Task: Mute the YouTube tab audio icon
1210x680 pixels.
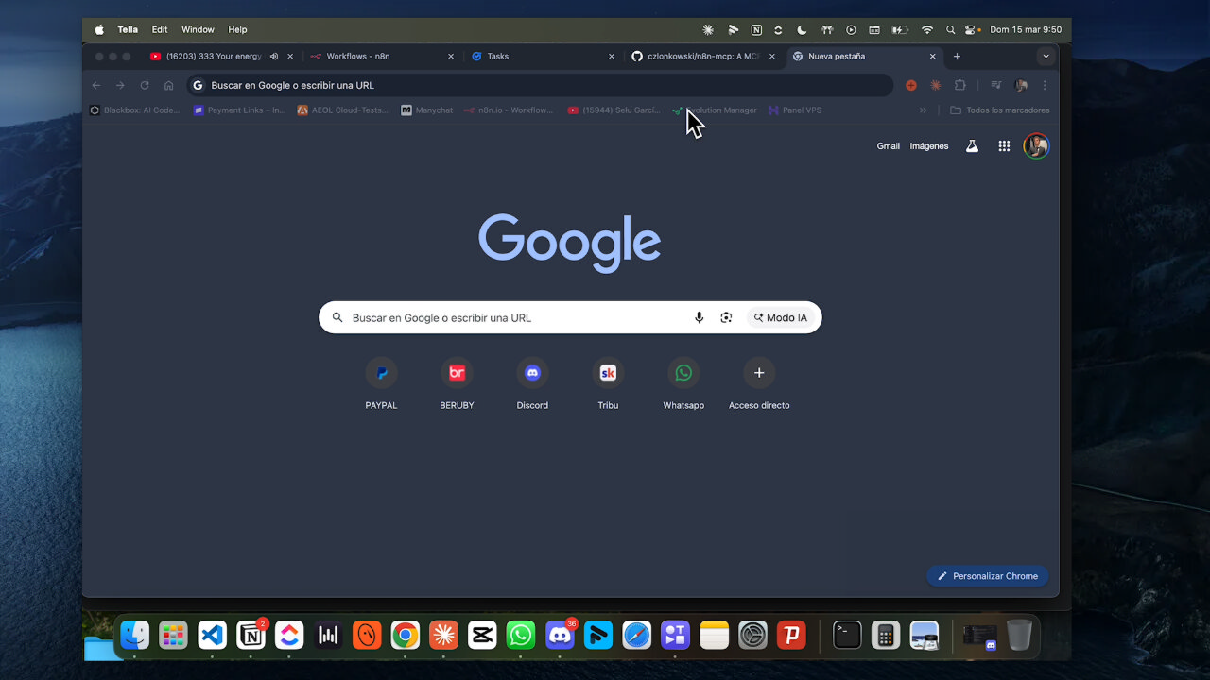Action: pos(274,57)
